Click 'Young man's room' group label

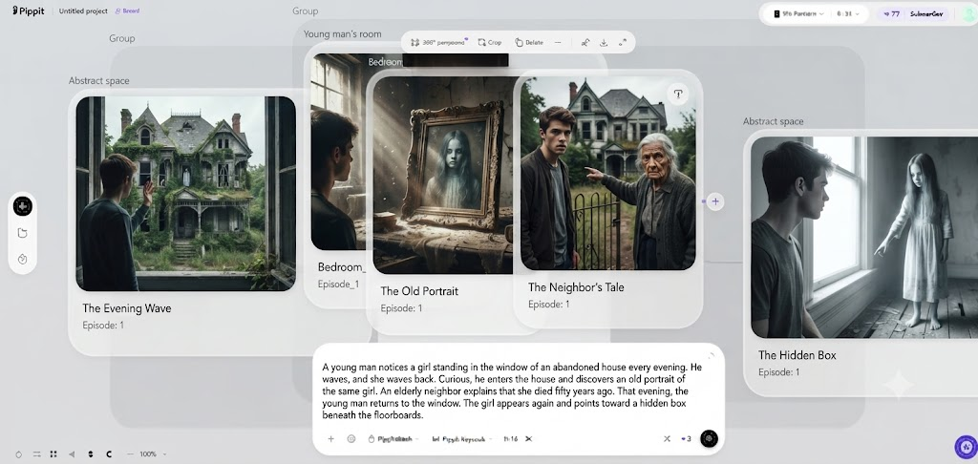point(343,34)
